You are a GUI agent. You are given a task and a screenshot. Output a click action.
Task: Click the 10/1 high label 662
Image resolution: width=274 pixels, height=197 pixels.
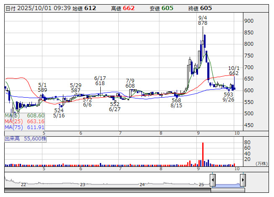coord(234,73)
